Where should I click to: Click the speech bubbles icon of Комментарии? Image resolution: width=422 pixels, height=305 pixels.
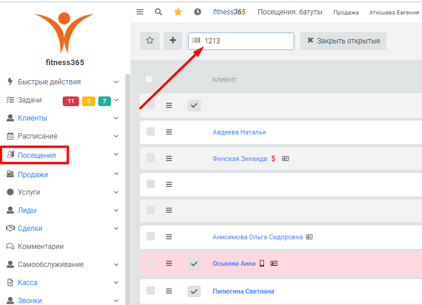(10, 247)
